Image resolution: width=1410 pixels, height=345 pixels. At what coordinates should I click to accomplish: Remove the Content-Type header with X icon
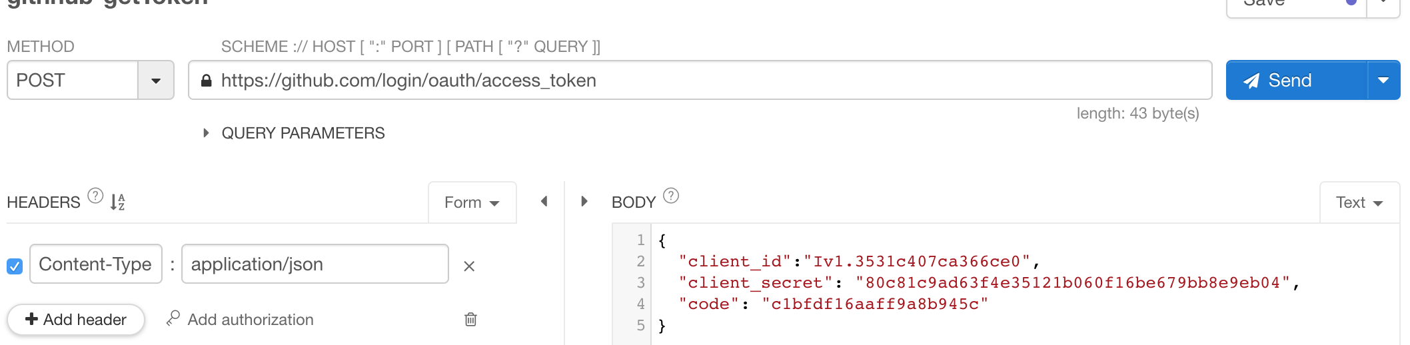469,266
